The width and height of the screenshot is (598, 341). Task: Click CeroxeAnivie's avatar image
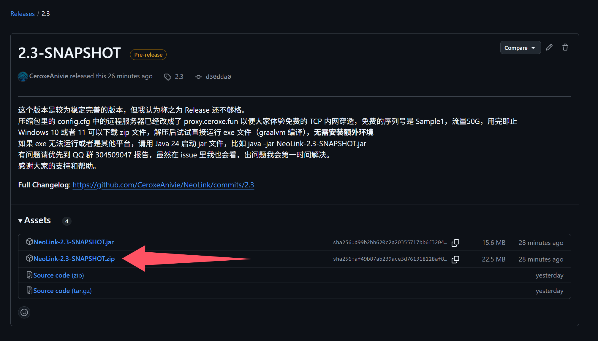[x=23, y=77]
